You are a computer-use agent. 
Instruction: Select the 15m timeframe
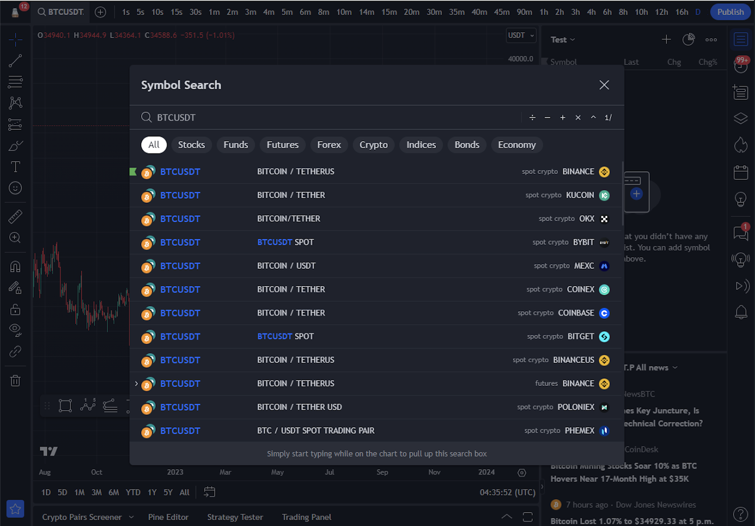click(389, 12)
